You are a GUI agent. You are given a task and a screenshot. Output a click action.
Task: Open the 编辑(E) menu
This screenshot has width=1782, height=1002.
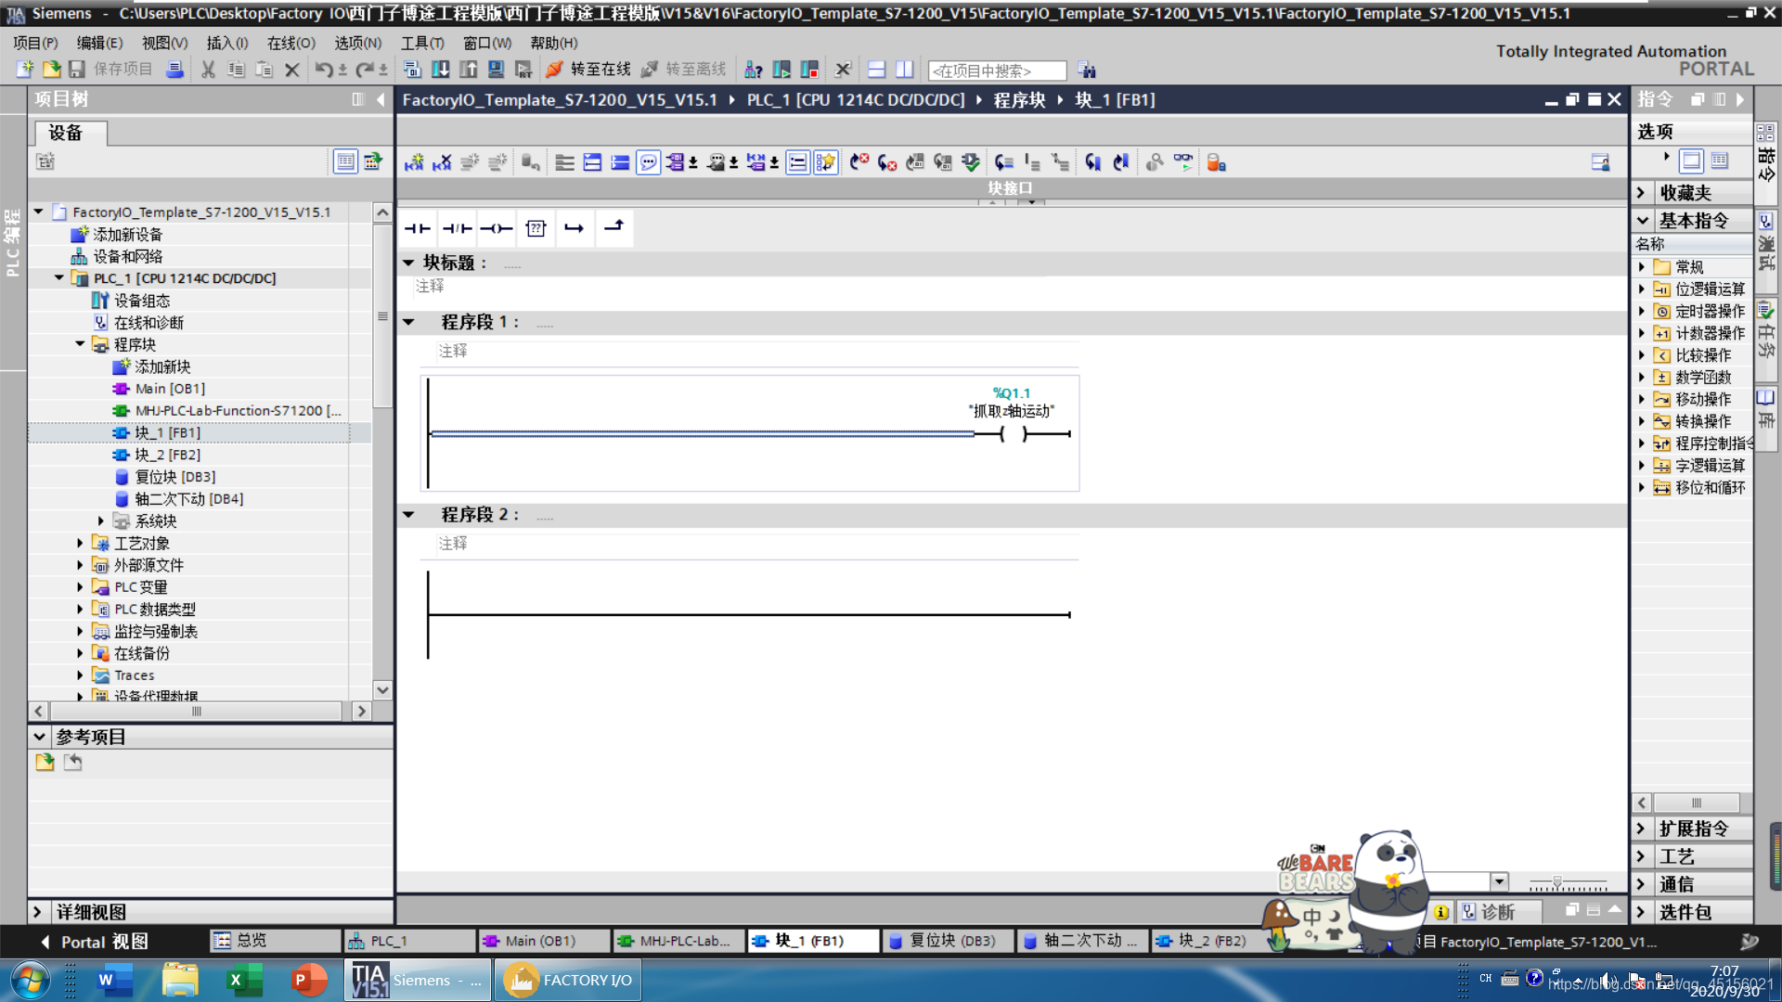99,43
